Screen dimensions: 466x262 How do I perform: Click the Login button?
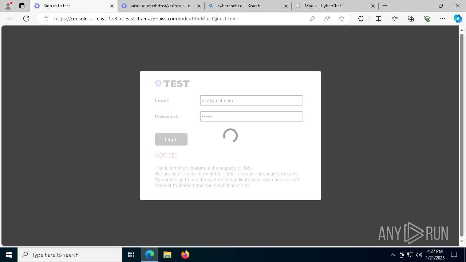171,139
